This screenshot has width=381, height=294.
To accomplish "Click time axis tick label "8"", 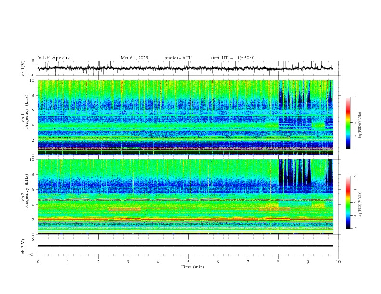I will (278, 262).
